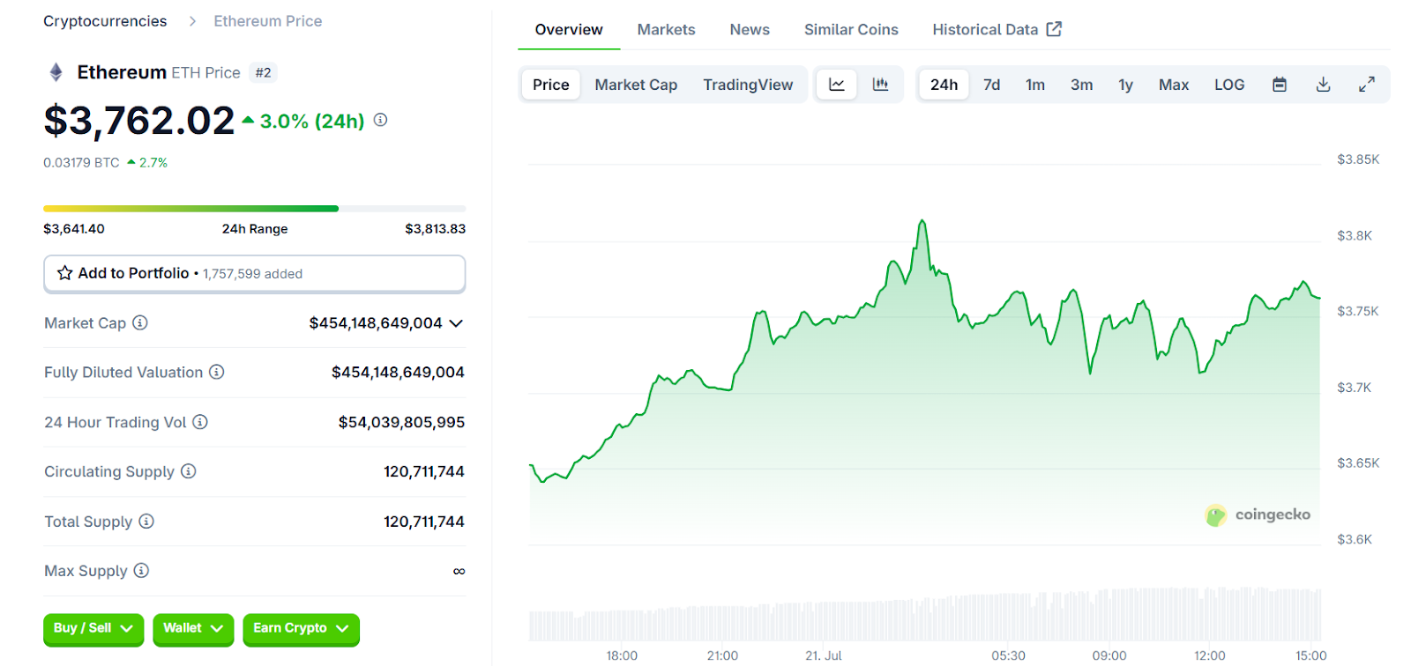Set chart range to Max
The image size is (1411, 666).
1174,85
